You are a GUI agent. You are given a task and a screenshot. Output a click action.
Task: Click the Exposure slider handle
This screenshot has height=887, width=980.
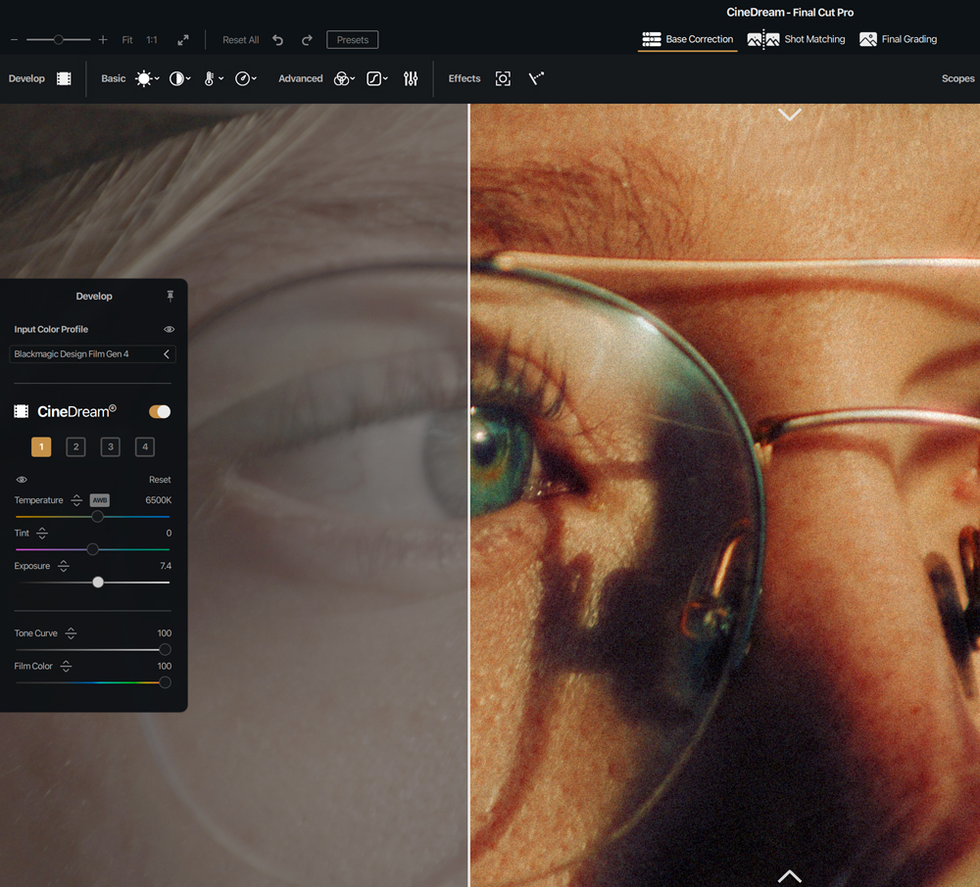point(98,583)
